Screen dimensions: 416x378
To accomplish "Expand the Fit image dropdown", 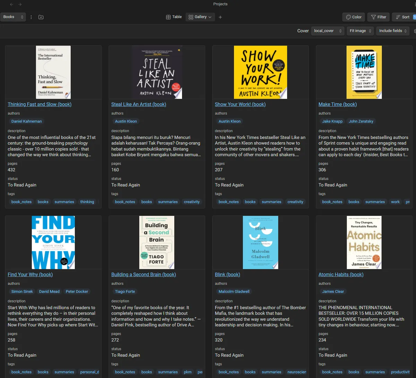I will (361, 31).
